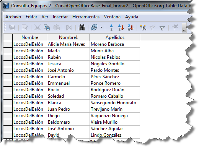Open the Herramientas menu
Image resolution: width=199 pixels, height=147 pixels.
click(86, 17)
